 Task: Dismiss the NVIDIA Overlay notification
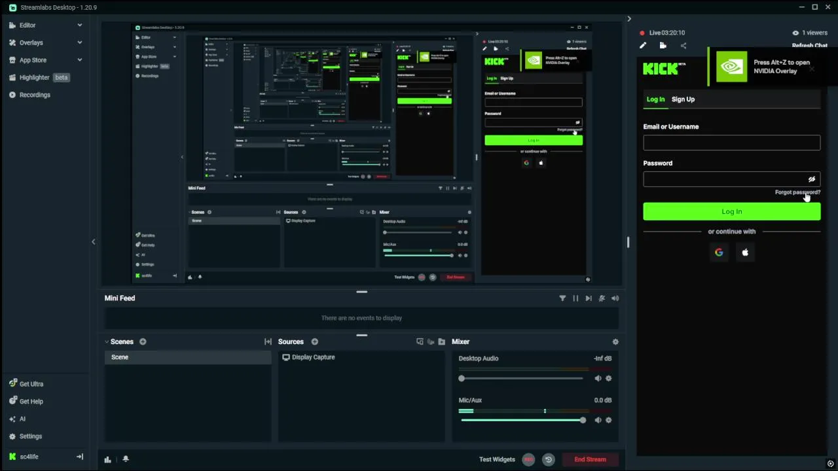(812, 69)
